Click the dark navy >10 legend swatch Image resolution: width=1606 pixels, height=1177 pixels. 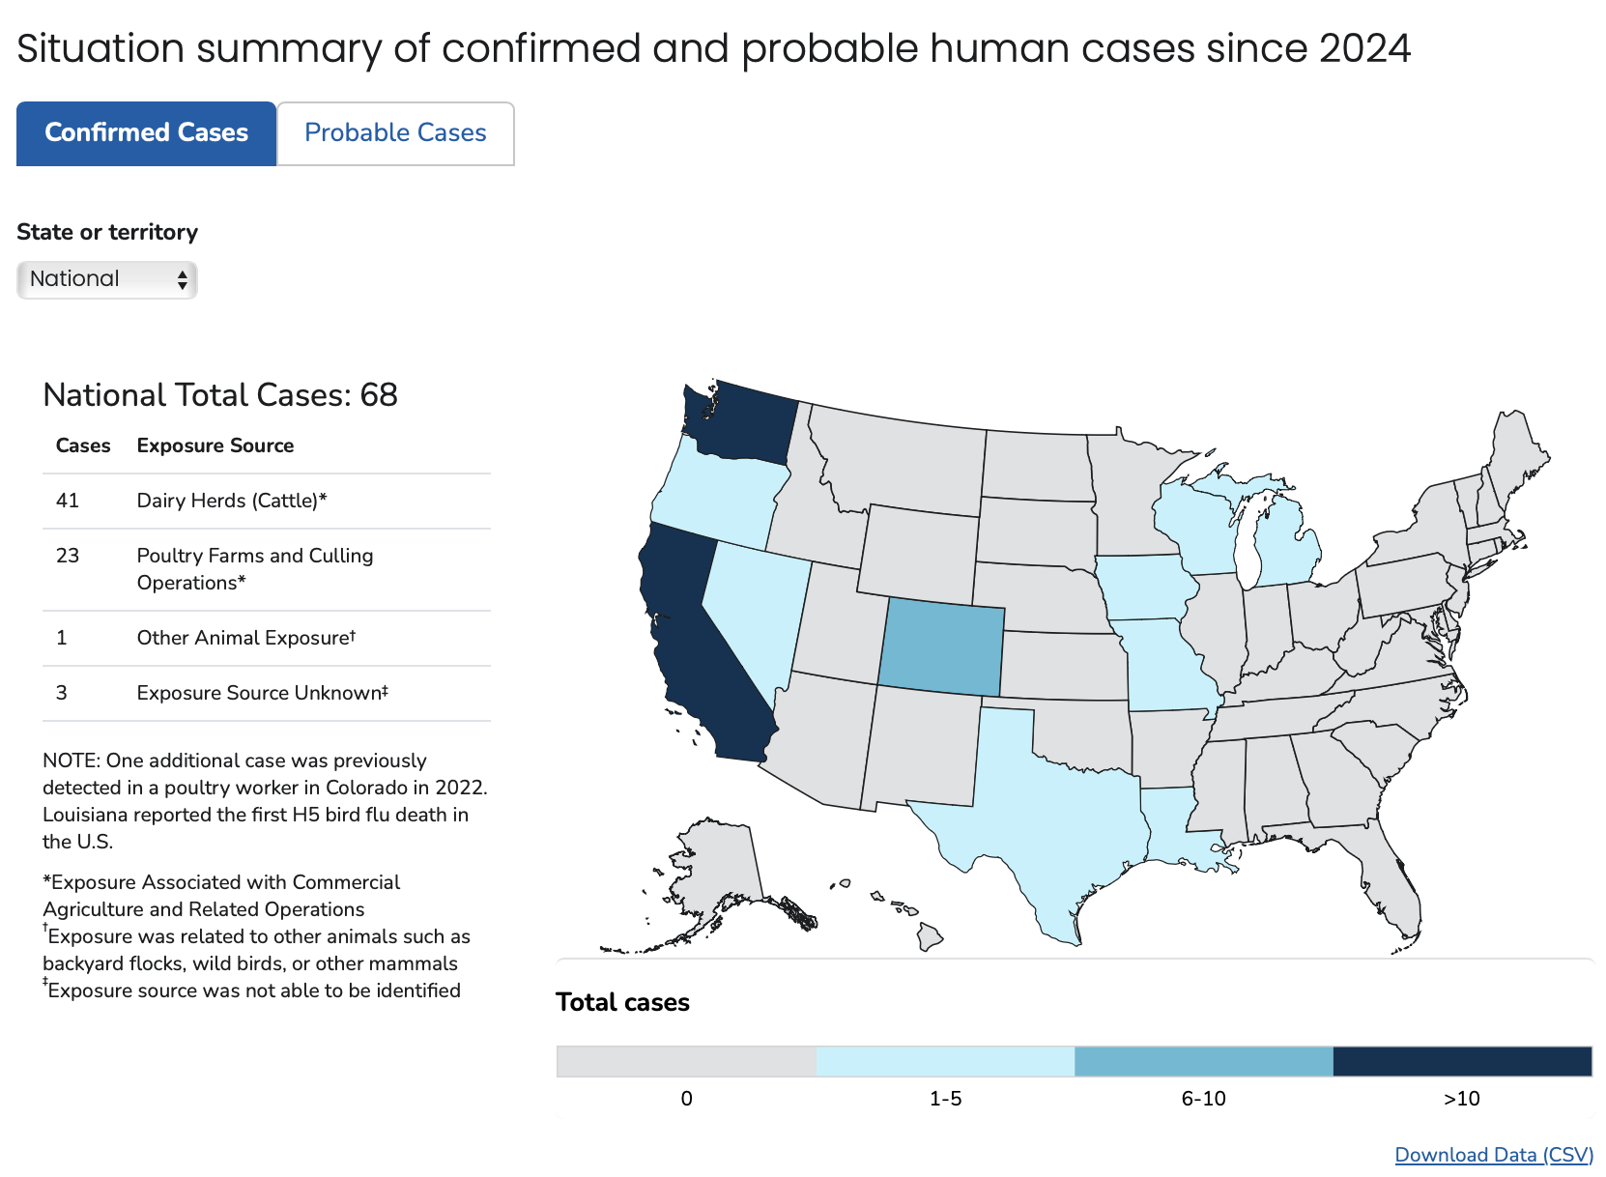coord(1463,1061)
